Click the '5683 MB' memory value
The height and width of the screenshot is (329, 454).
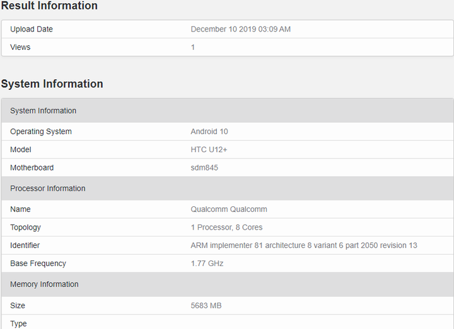tap(206, 306)
